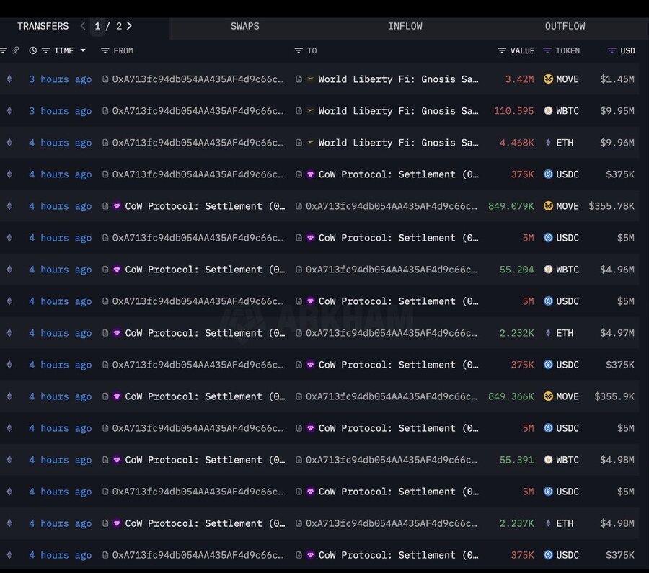Screen dimensions: 649x573
Task: Click the clock icon in header
Action: click(33, 50)
